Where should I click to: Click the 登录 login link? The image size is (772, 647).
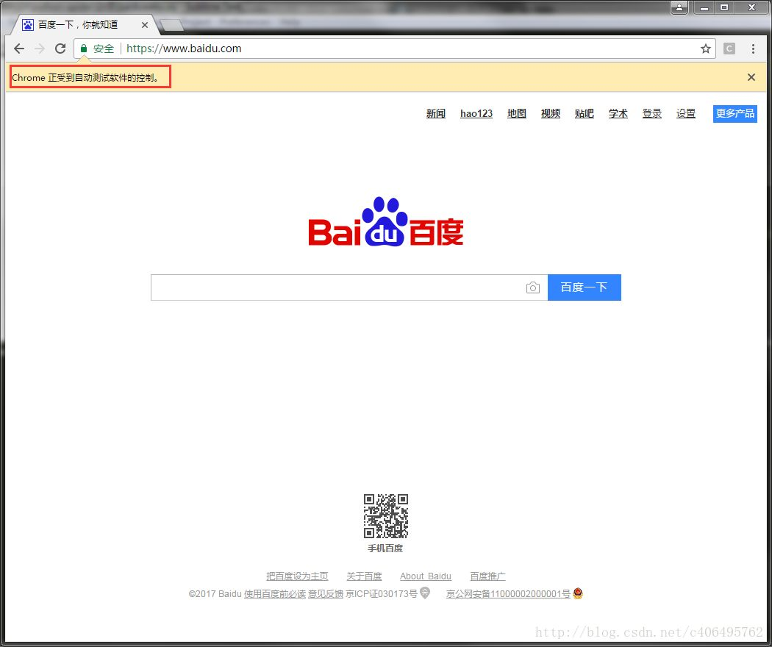[652, 114]
